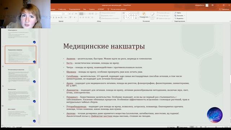Click the word 'Дхаништха' on the slide
The image size is (231, 130).
72,90
